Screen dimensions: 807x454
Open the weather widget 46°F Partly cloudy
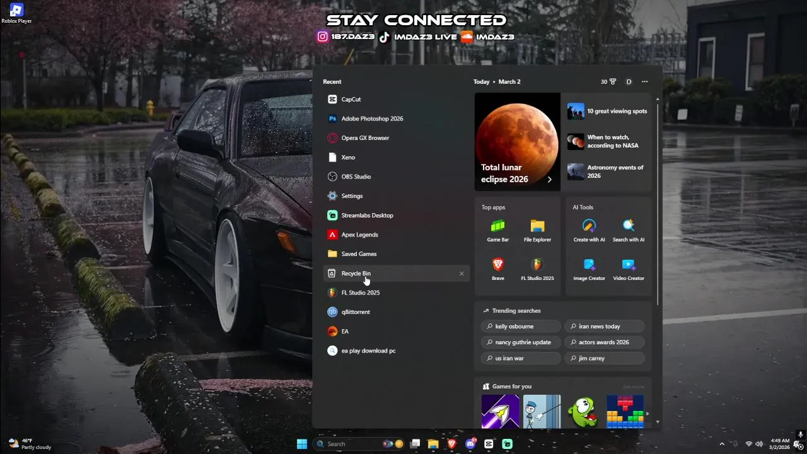[29, 444]
